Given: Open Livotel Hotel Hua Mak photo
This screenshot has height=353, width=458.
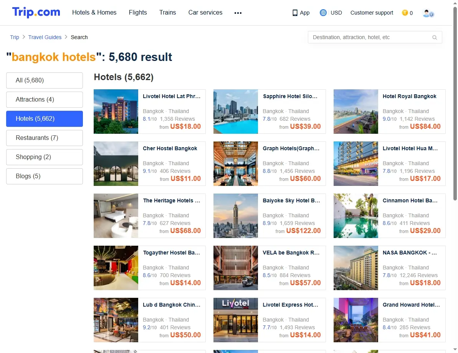Looking at the screenshot, I should [x=356, y=164].
